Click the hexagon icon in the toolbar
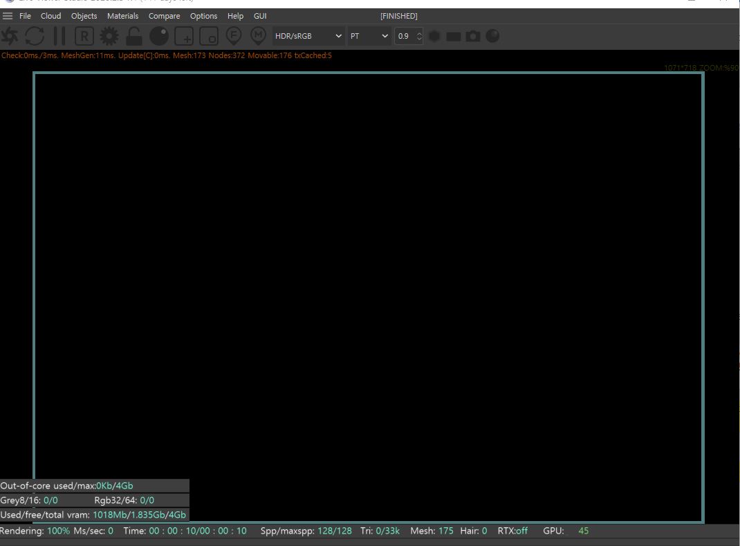This screenshot has width=740, height=546. coord(434,37)
